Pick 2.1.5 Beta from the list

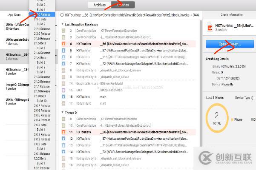coord(40,43)
